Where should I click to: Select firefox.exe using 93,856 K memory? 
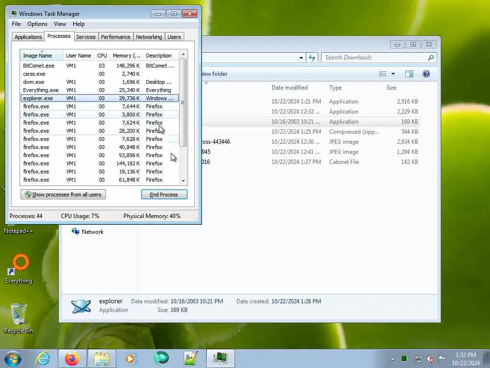pyautogui.click(x=100, y=155)
